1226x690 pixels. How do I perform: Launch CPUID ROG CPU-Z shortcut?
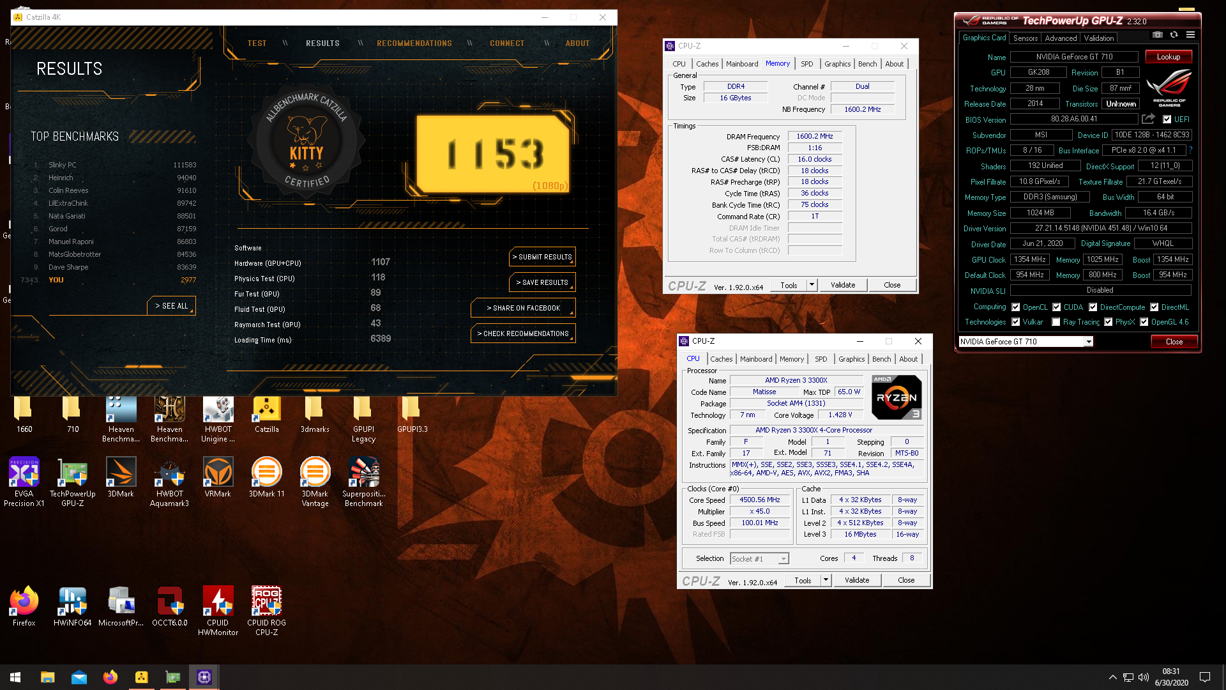(267, 611)
